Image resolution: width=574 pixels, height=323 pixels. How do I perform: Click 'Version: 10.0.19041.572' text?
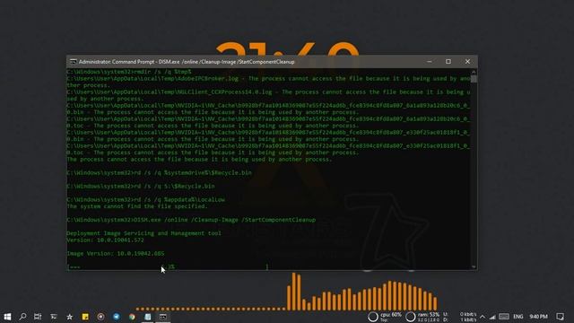click(x=106, y=240)
